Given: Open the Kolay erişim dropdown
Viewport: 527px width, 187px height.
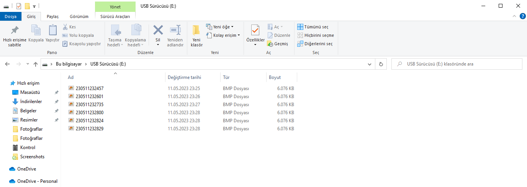Looking at the screenshot, I should click(x=223, y=35).
